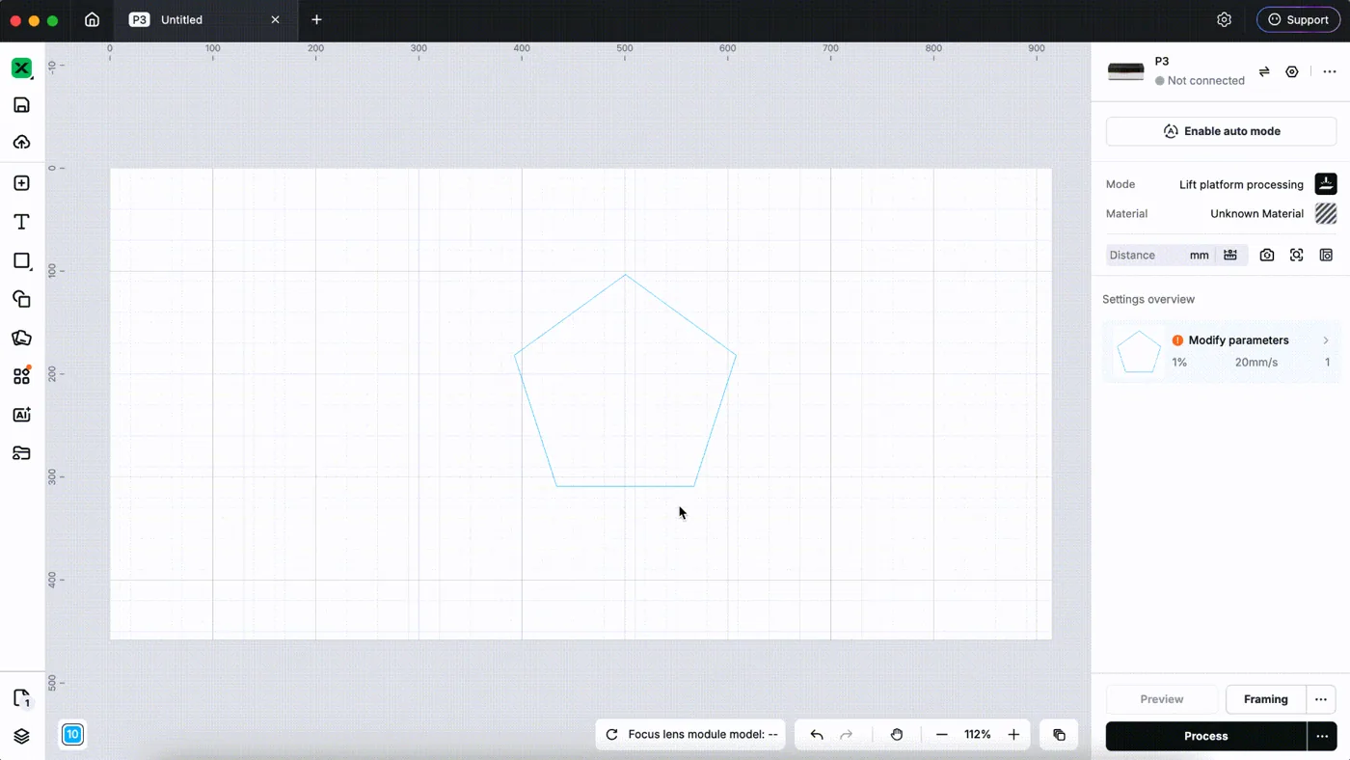This screenshot has width=1350, height=760.
Task: Open the Layers panel icon
Action: [21, 736]
